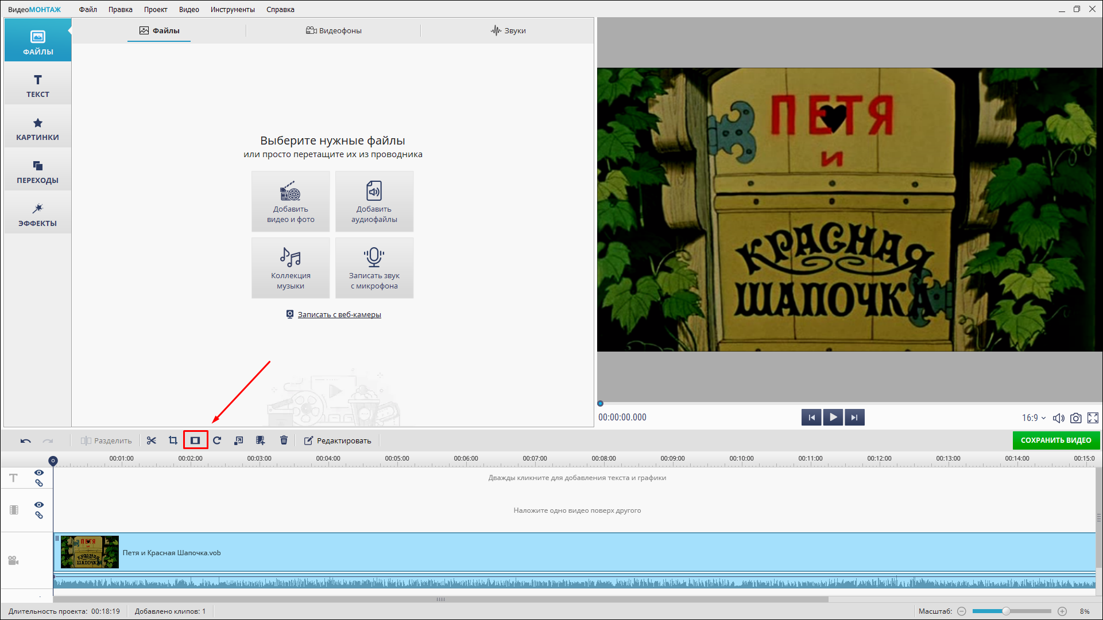Screen dimensions: 1103x620
Task: Click the add clip filmstrip icon
Action: (261, 440)
